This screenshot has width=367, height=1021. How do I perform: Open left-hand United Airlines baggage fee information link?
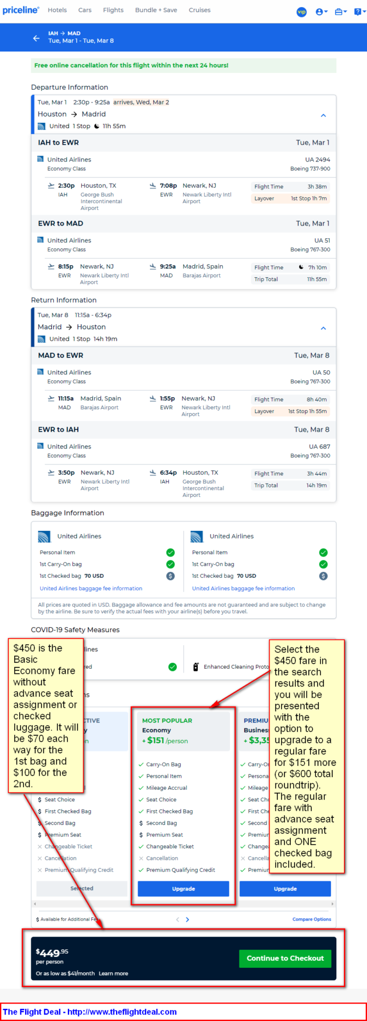(x=91, y=588)
